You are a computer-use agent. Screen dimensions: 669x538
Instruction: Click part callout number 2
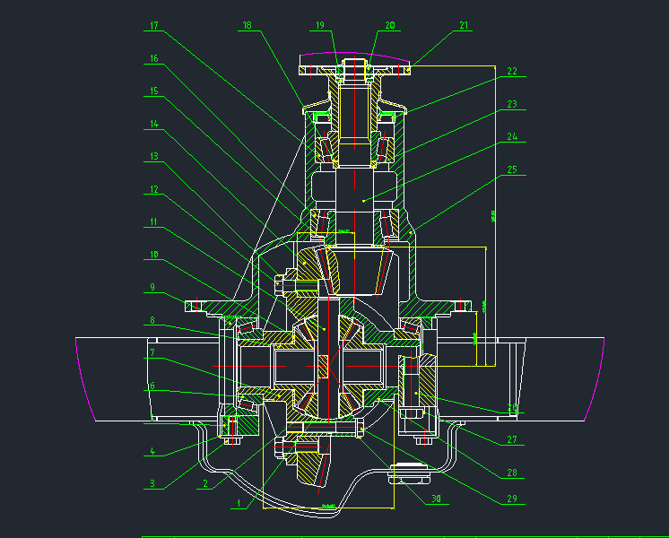point(205,484)
